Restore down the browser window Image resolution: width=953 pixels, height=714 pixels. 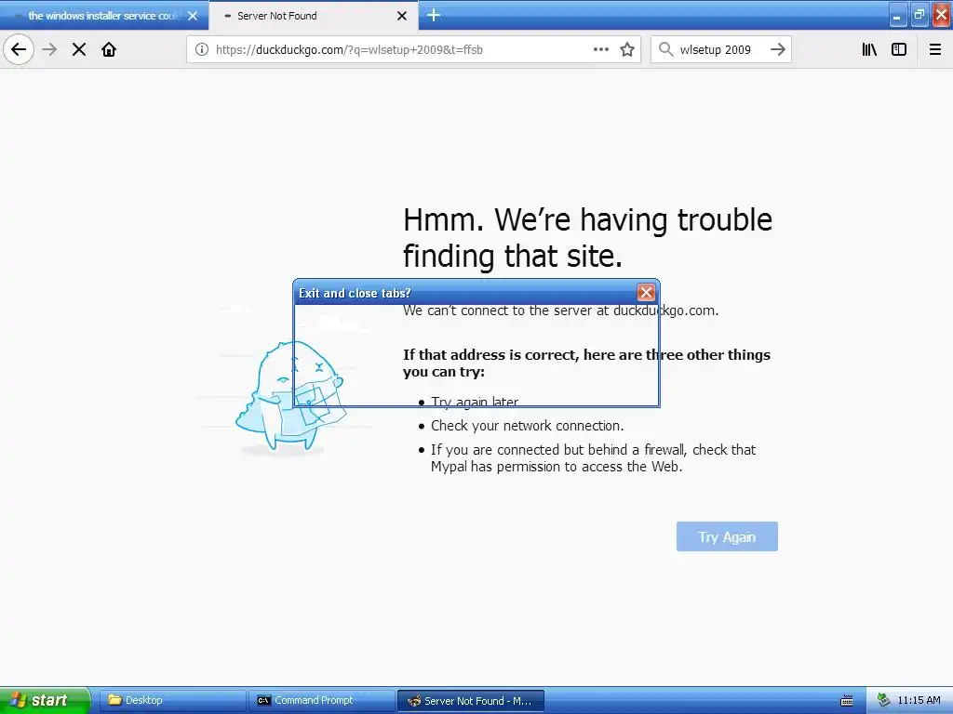click(919, 16)
